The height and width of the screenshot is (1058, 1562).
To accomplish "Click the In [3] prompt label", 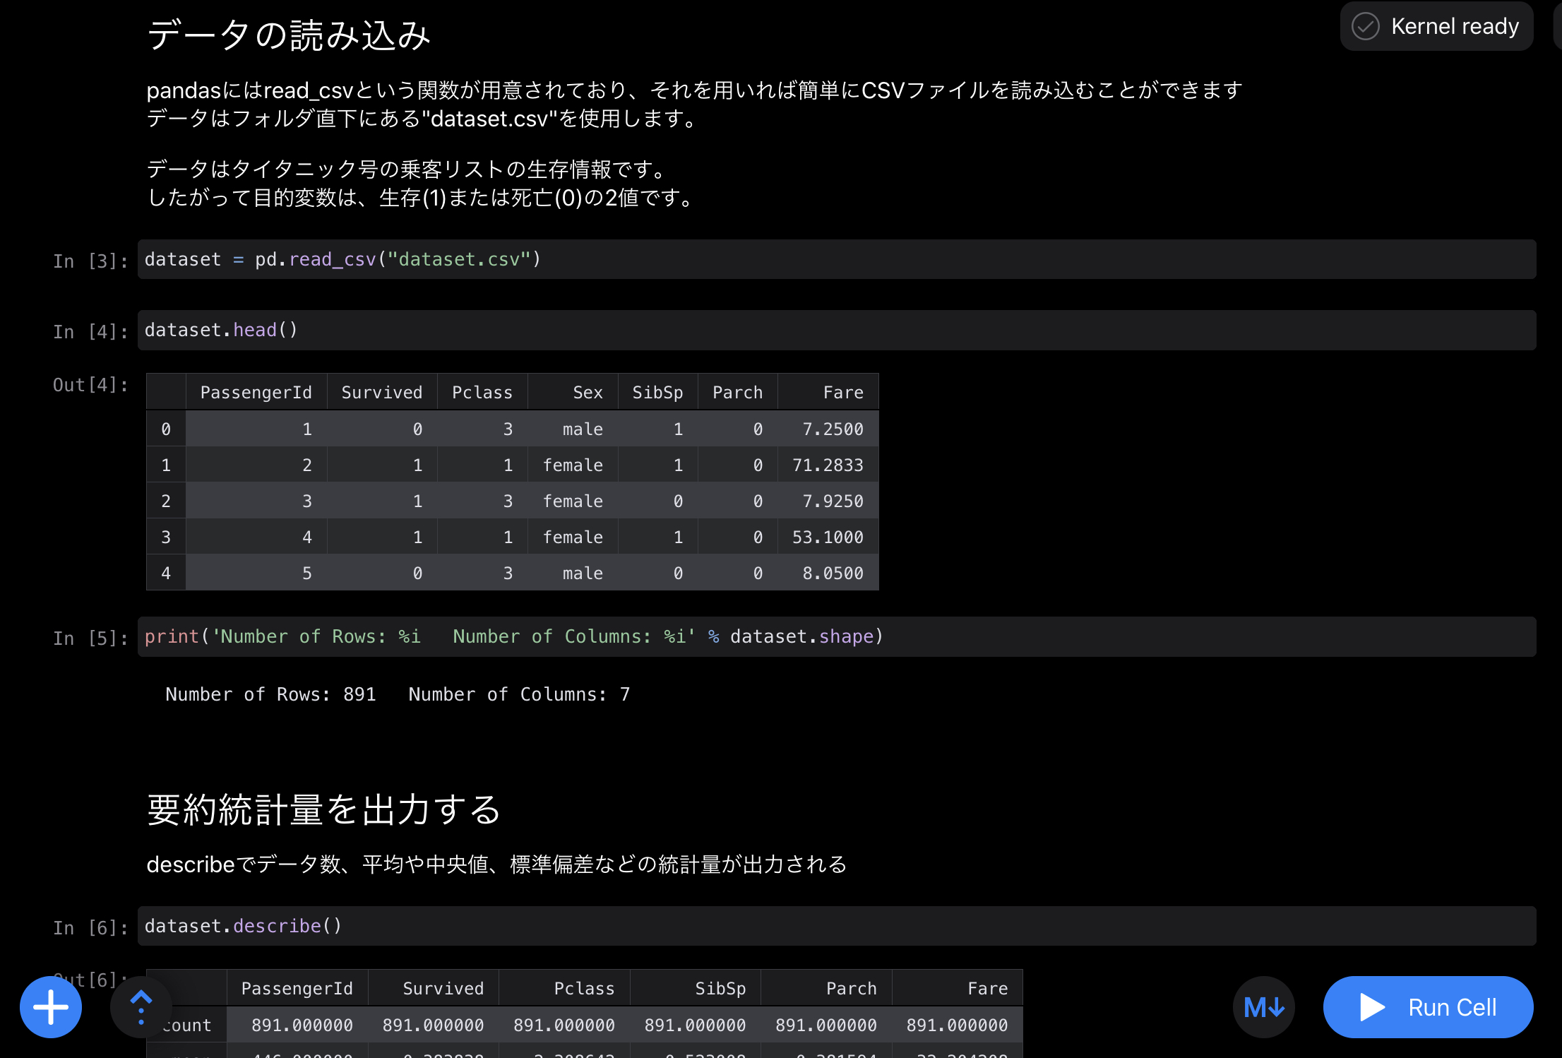I will point(90,261).
